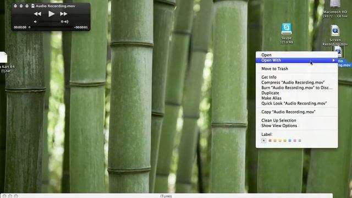Select Show View Options
352x198 pixels.
297,126
